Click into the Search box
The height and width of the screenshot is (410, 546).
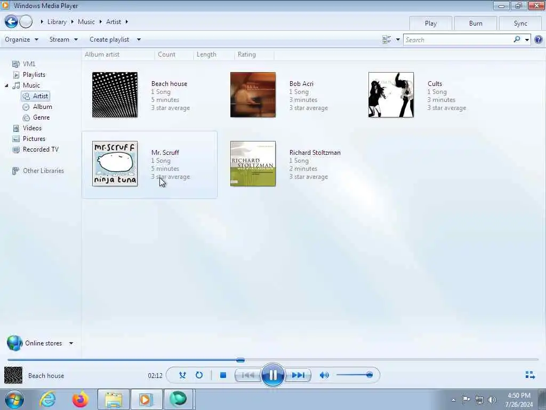pyautogui.click(x=458, y=40)
